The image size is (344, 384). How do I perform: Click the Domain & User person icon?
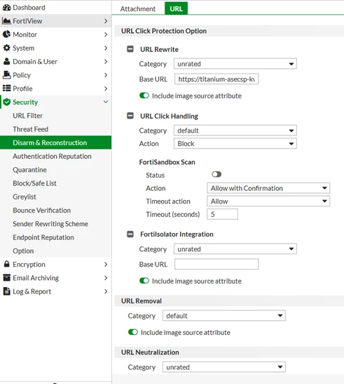pos(6,62)
